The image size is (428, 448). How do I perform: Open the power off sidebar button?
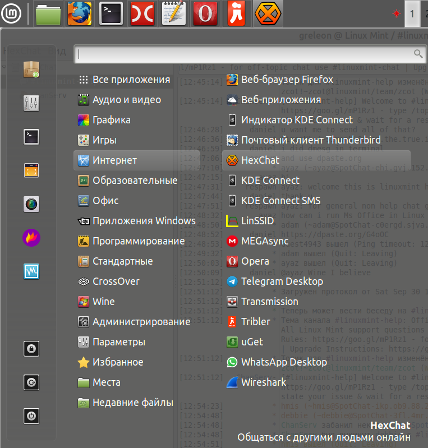pos(31,416)
